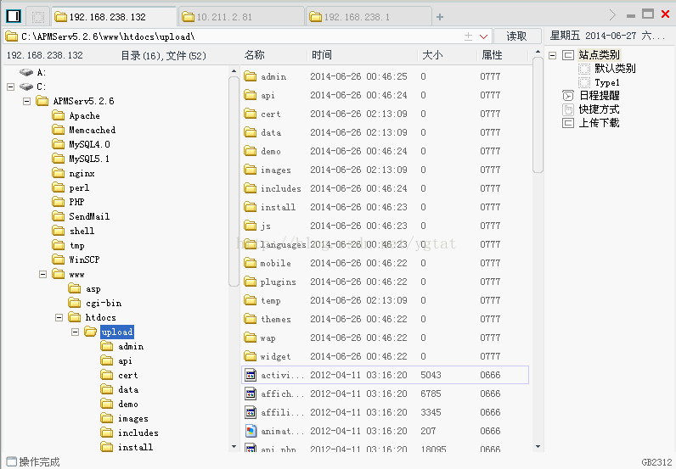Select the activi... PHP file icon
Screen dimensions: 676x469
tap(251, 375)
